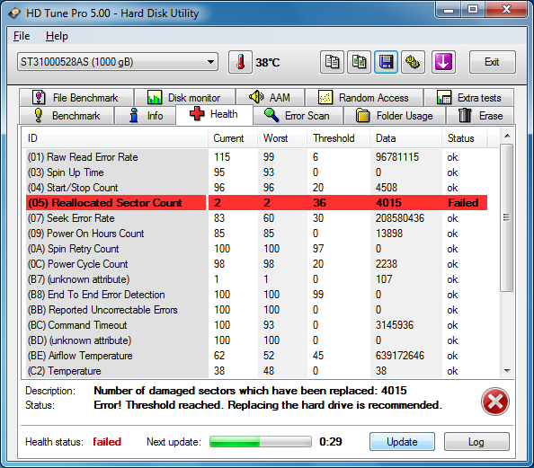Switch to the Folder Usage tab
This screenshot has width=534, height=468.
click(x=395, y=115)
